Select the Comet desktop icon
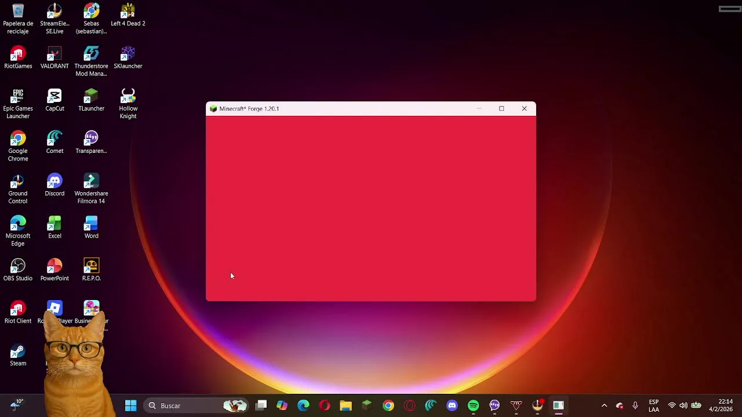 (54, 142)
